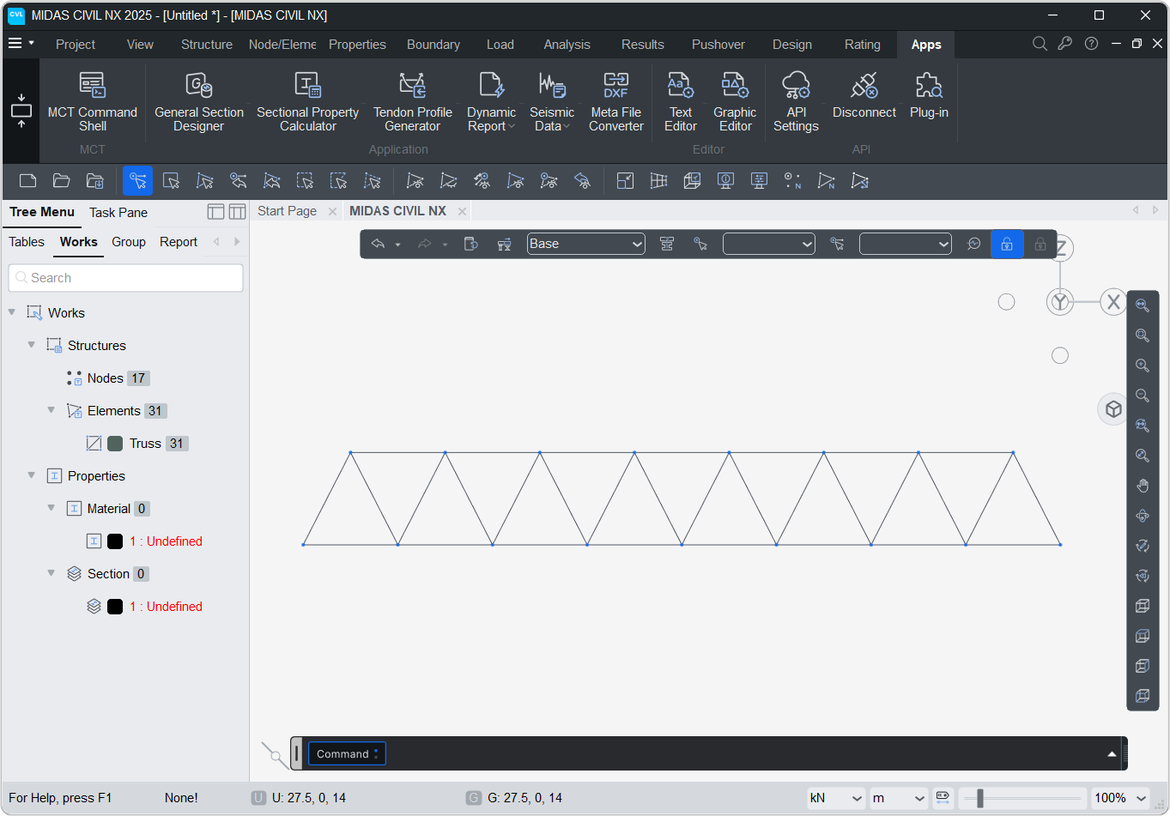Select the Nodes 17 tree item

click(109, 378)
